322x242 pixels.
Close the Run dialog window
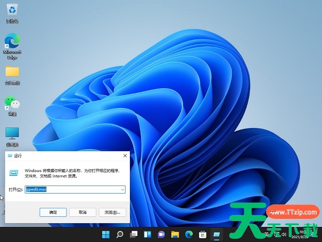[125, 156]
